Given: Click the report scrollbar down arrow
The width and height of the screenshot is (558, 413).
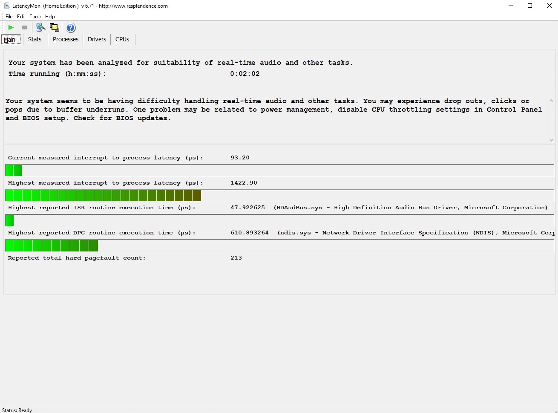Looking at the screenshot, I should (551, 140).
